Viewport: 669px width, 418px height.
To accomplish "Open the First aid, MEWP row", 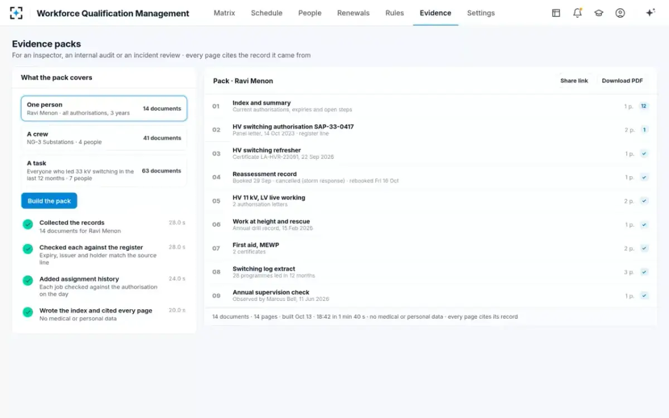I will (x=430, y=249).
